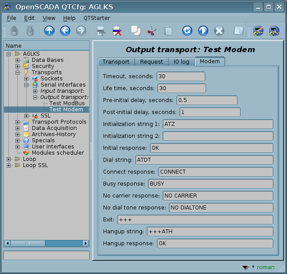Switch to the Transport tab

(x=116, y=61)
